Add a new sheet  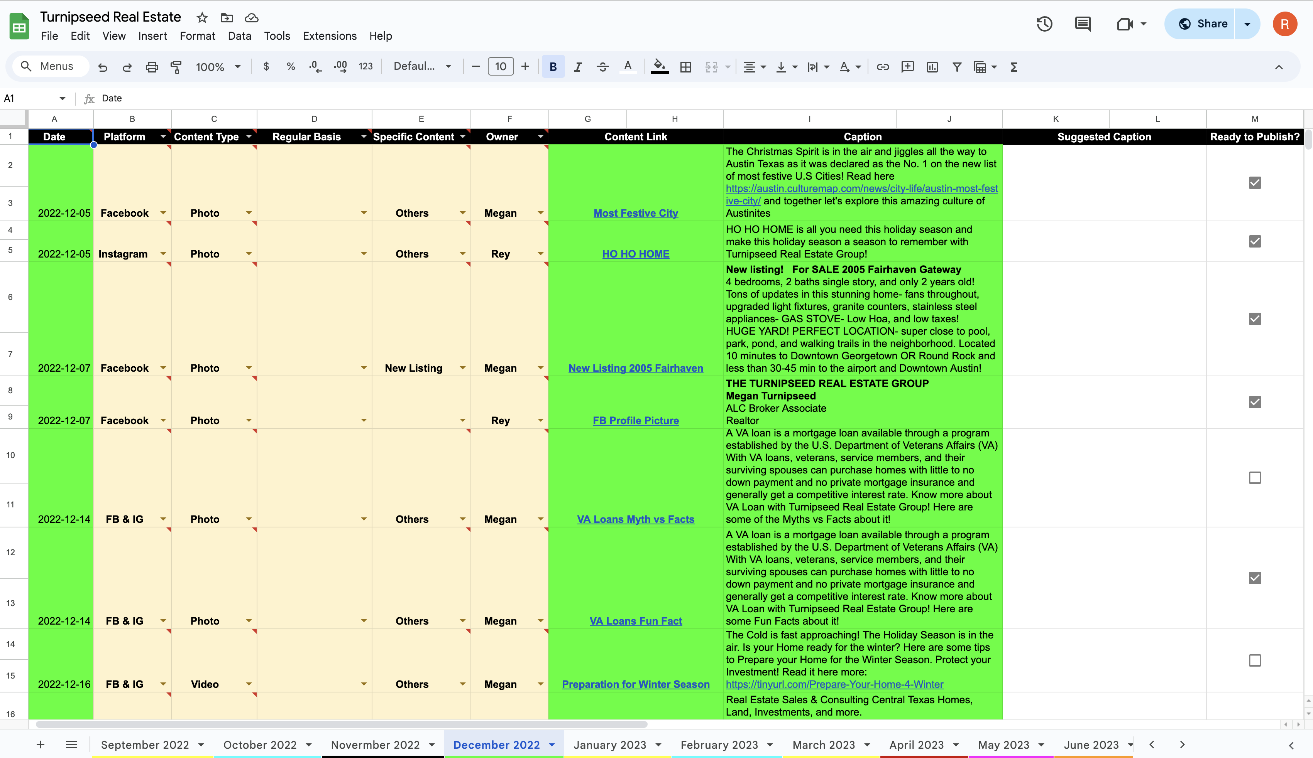coord(40,745)
